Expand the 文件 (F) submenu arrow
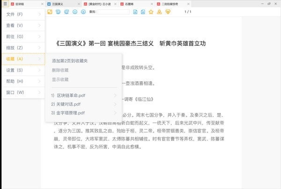The height and width of the screenshot is (189, 281). pyautogui.click(x=40, y=14)
